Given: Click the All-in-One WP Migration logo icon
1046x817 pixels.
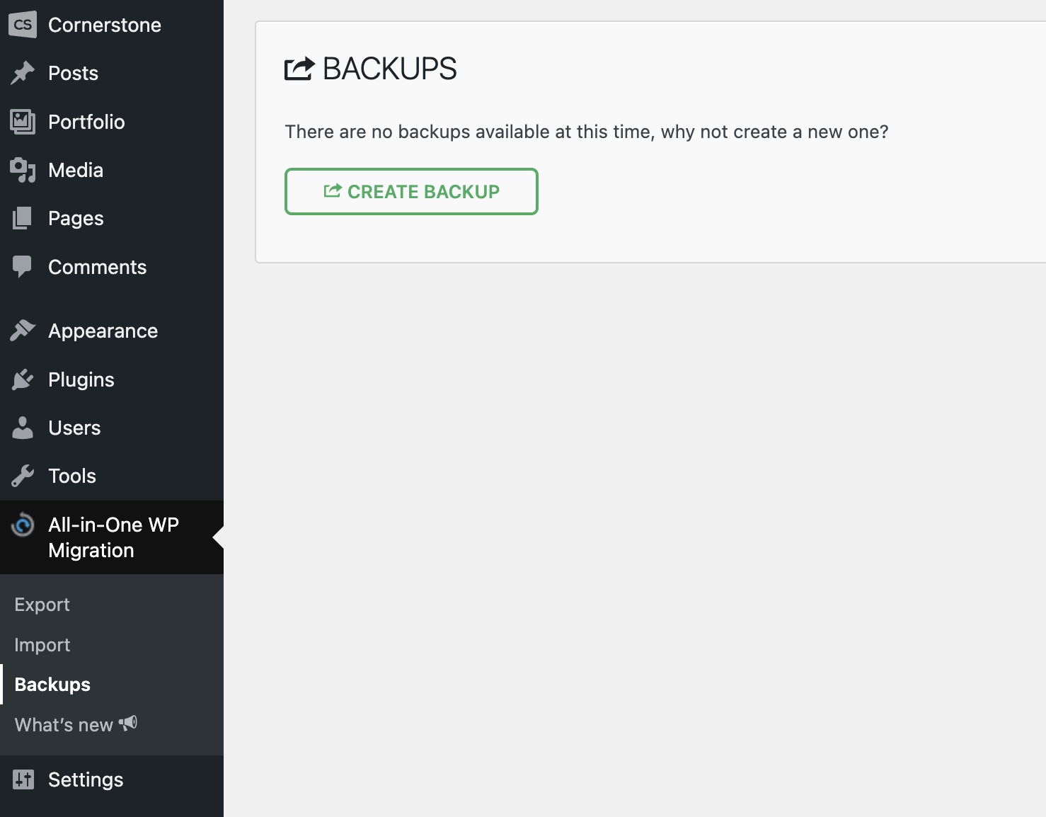Looking at the screenshot, I should point(23,525).
